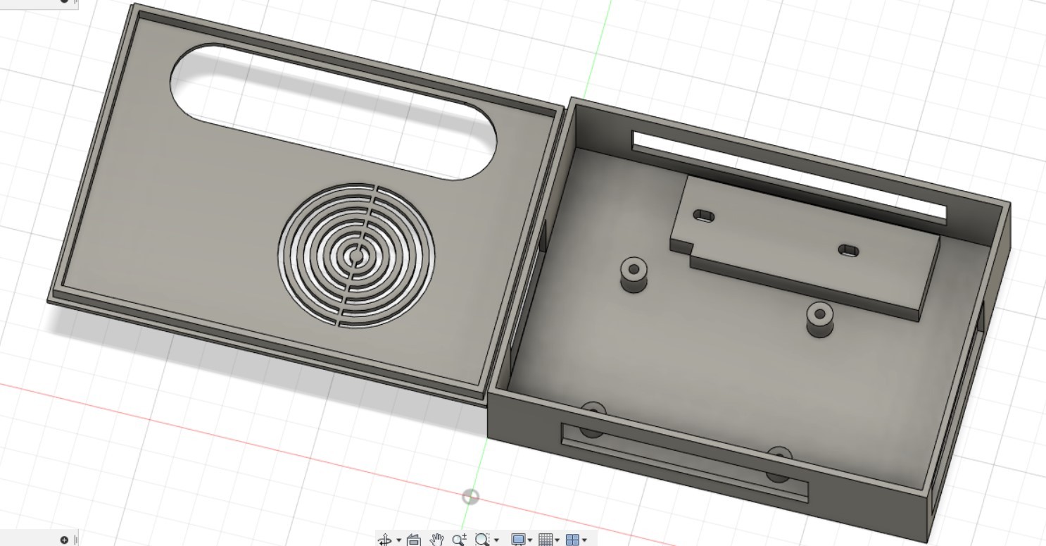Open the Viewports layout icon
The image size is (1046, 546).
(572, 540)
